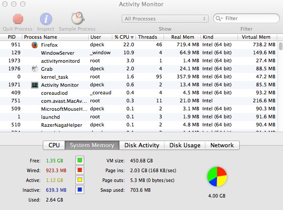Click the Used value 2.64 GB
Image resolution: width=283 pixels, height=210 pixels.
point(54,200)
